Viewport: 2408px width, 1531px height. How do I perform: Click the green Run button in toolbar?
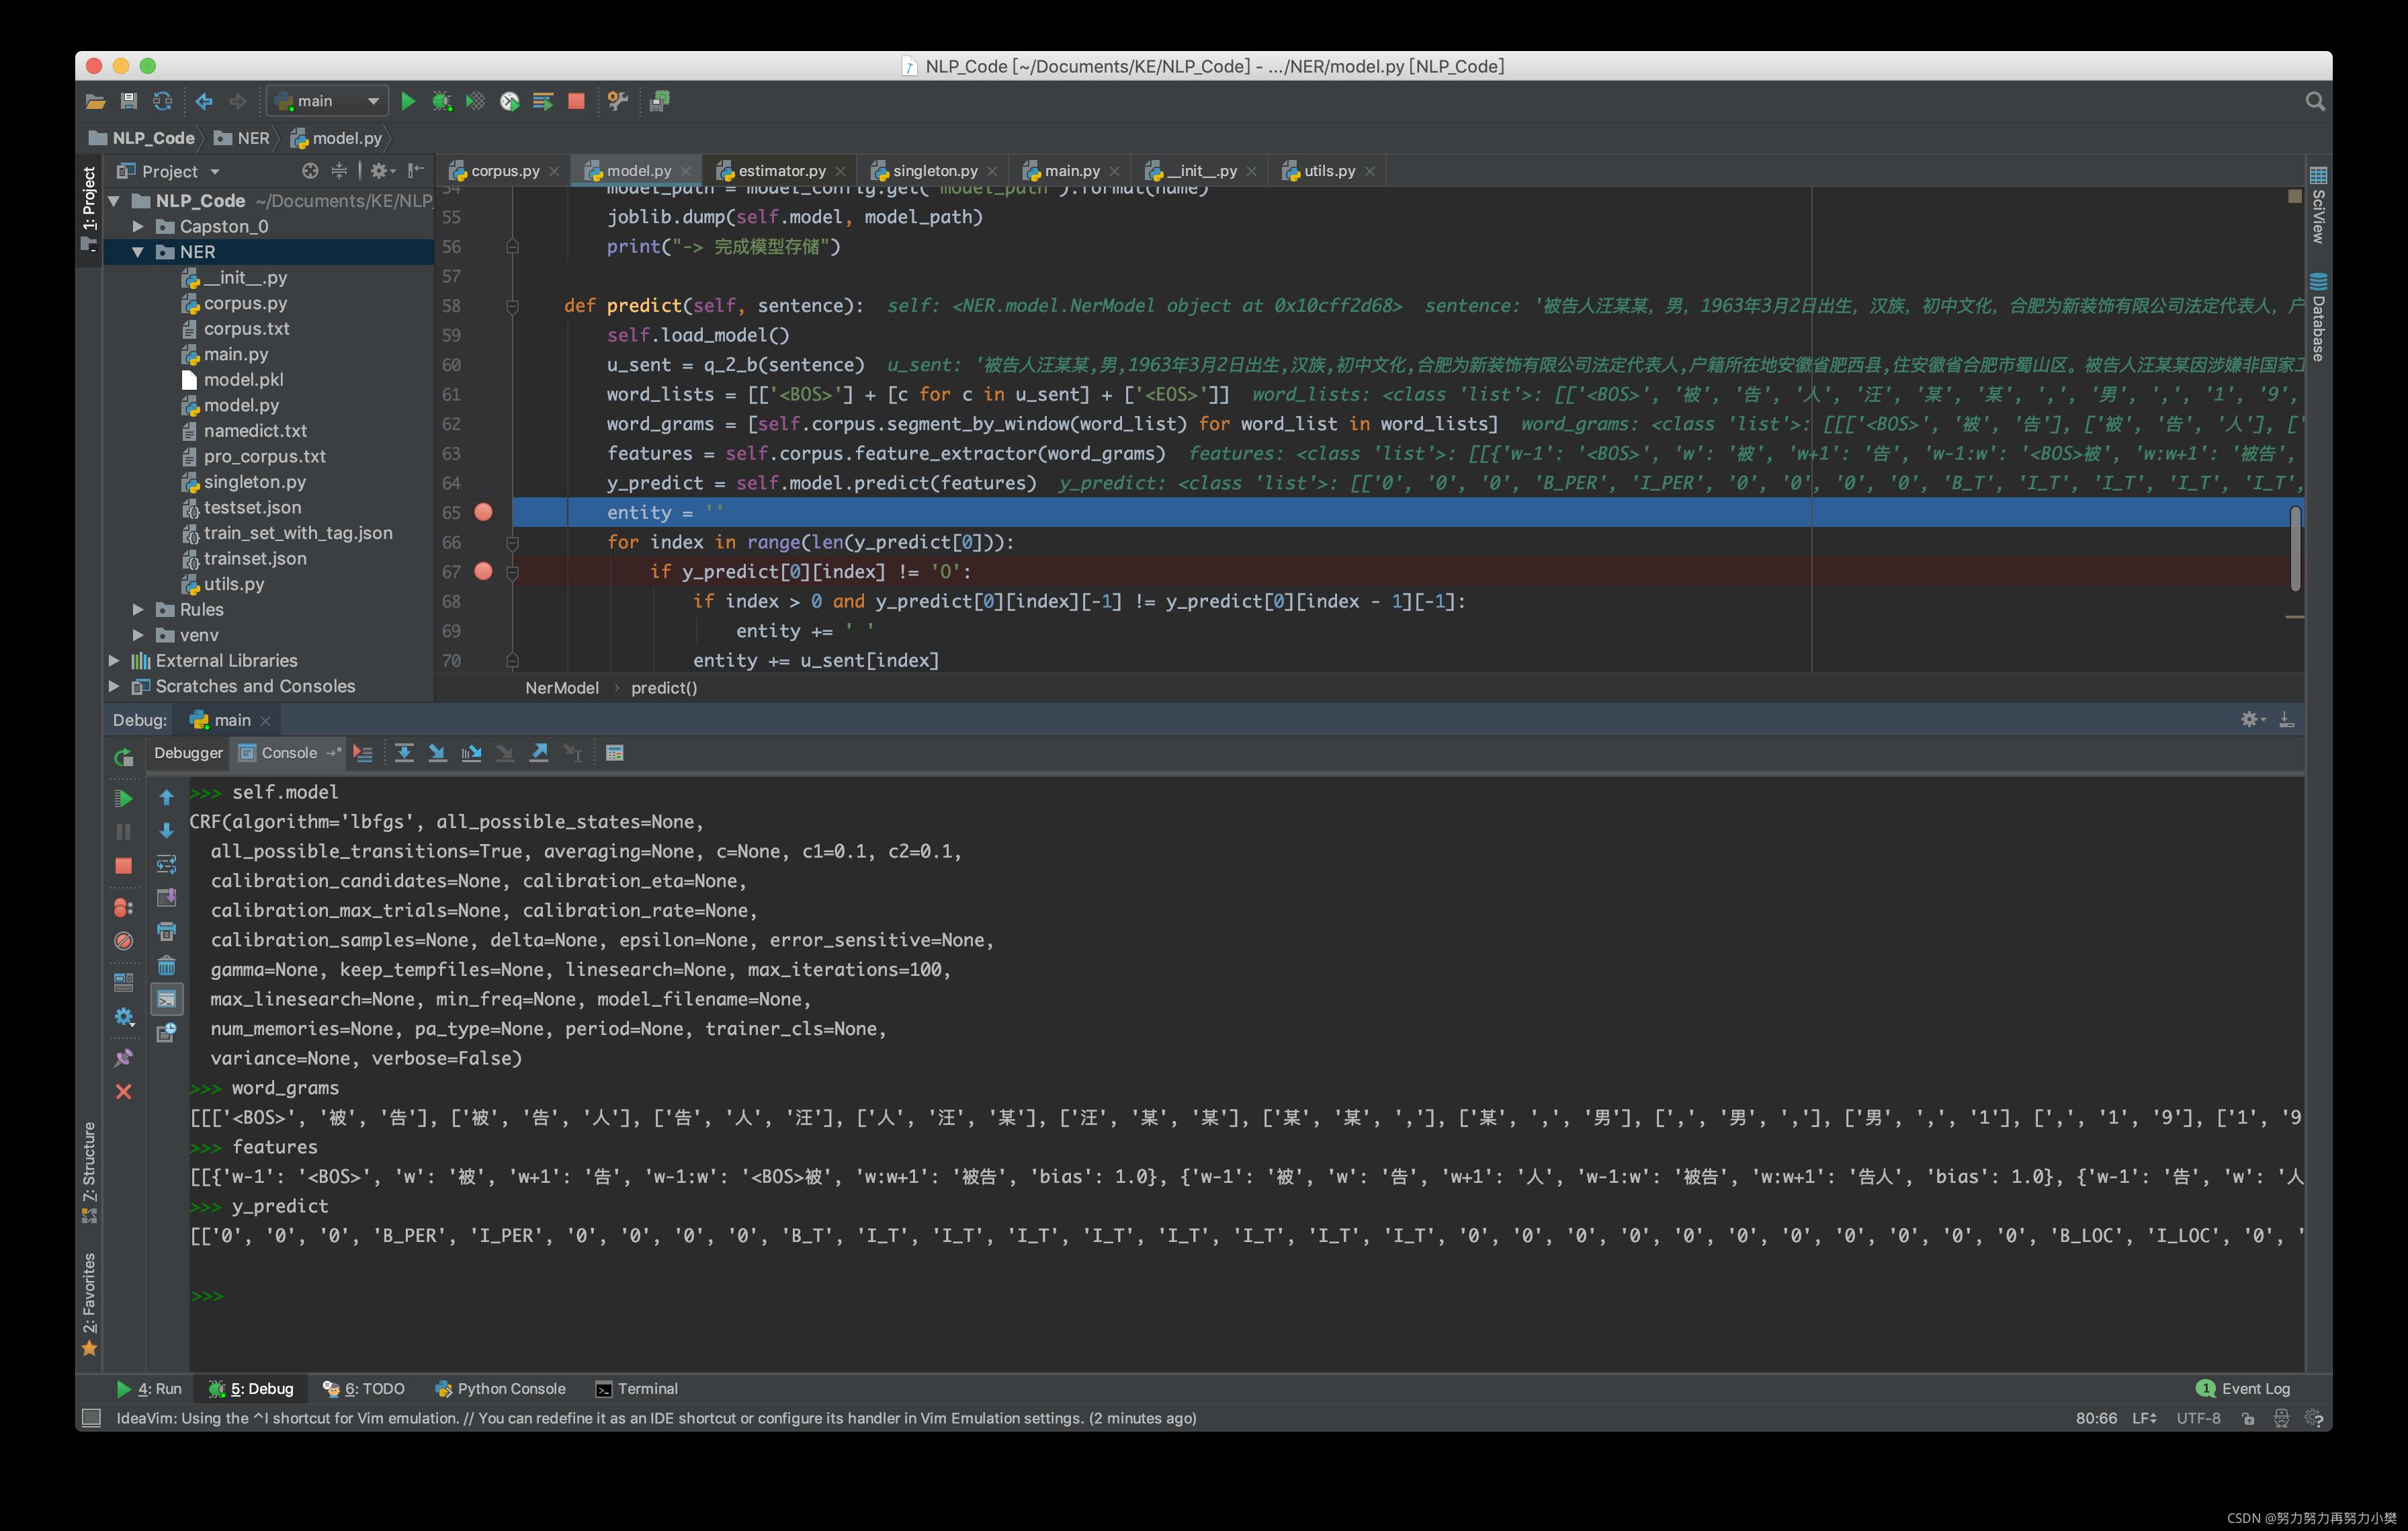[408, 101]
